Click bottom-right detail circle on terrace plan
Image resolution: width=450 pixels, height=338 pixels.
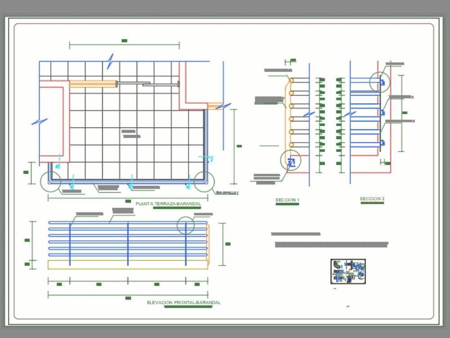point(204,181)
